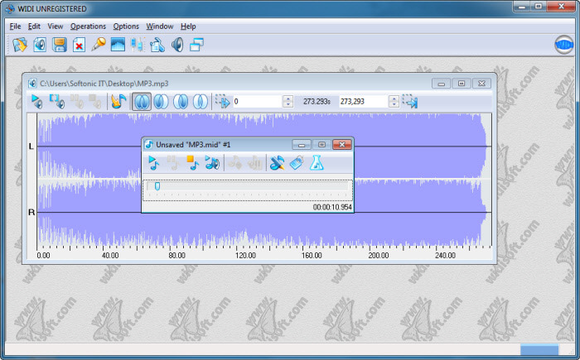This screenshot has height=360, width=580.
Task: Click set selection end icon
Action: (x=410, y=101)
